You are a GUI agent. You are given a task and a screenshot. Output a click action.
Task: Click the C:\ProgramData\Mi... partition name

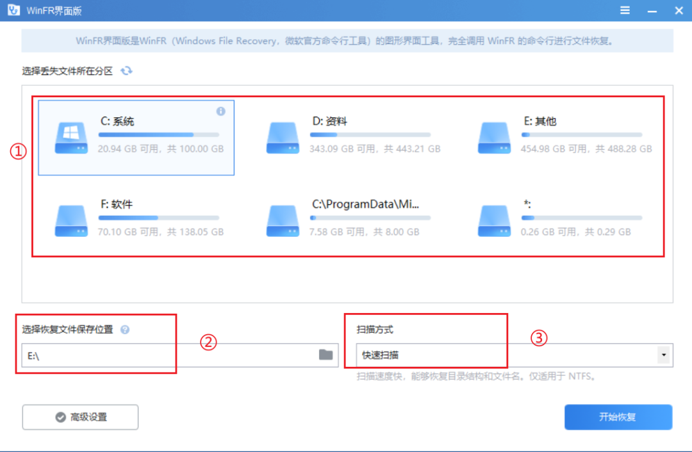[365, 204]
